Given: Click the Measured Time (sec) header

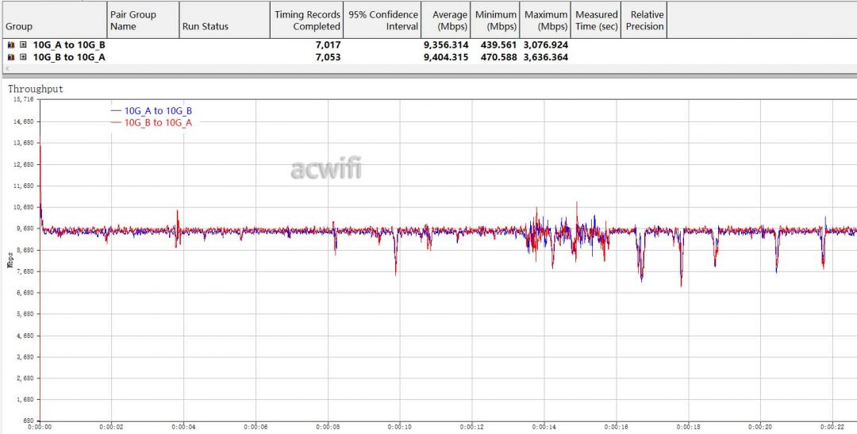Looking at the screenshot, I should (x=596, y=21).
